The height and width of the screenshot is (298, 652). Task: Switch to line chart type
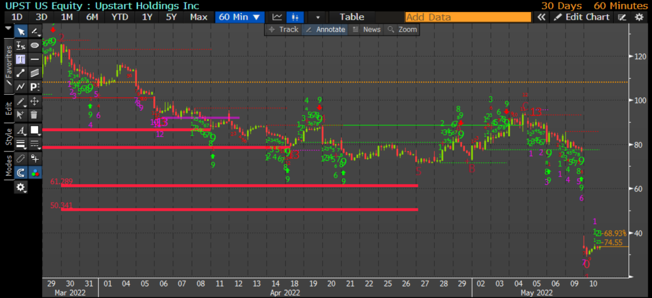278,17
